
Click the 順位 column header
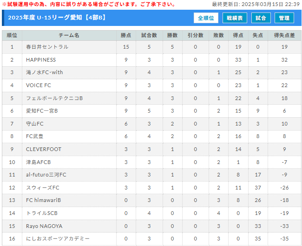12,35
